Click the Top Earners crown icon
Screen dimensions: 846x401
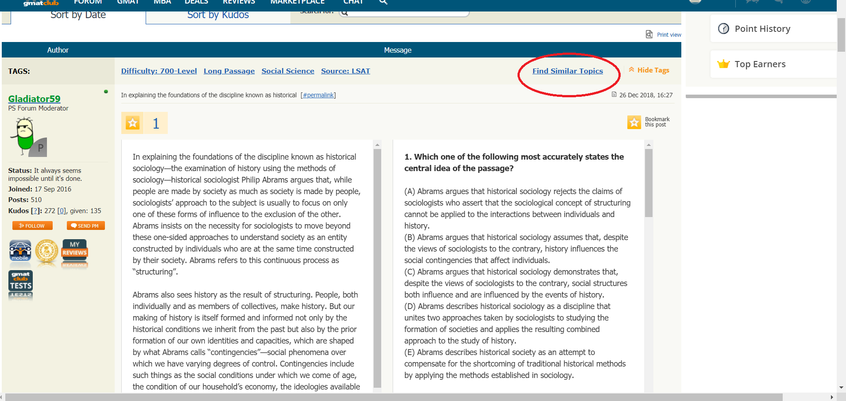(x=723, y=64)
